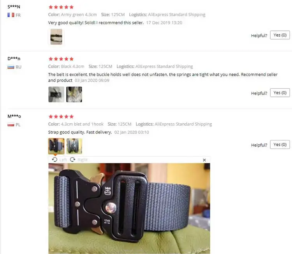Image resolution: width=292 pixels, height=254 pixels.
Task: Close the enlarged photo viewer
Action: [x=204, y=160]
